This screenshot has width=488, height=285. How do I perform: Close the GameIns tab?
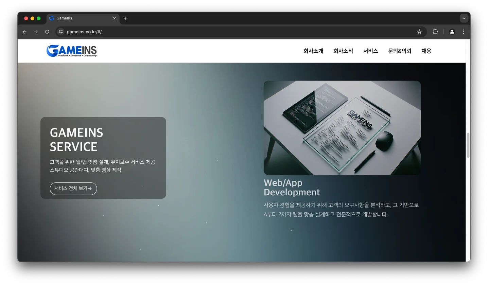click(115, 18)
